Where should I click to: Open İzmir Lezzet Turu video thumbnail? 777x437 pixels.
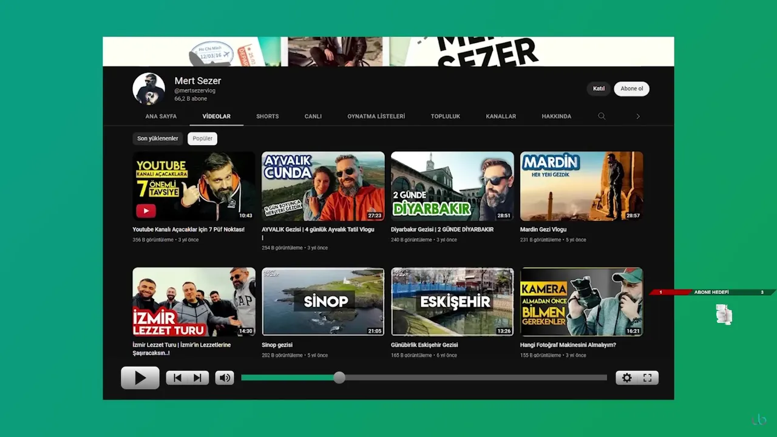[194, 302]
